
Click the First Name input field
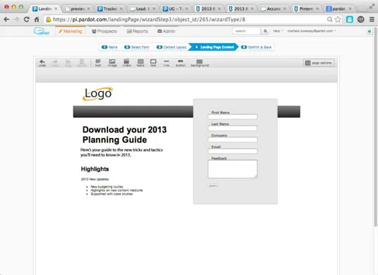(x=232, y=117)
